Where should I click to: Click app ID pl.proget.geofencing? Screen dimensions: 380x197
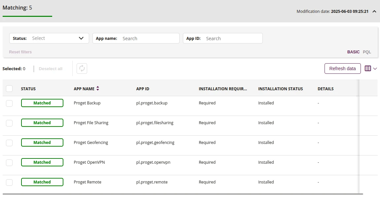155,143
